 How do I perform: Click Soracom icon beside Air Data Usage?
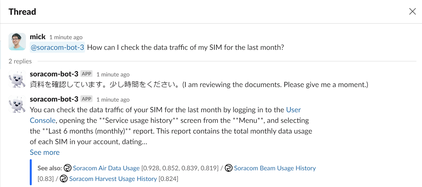pos(68,168)
